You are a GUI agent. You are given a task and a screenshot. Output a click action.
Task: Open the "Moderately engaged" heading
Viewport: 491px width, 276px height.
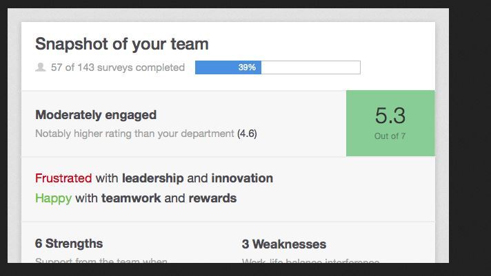(96, 115)
